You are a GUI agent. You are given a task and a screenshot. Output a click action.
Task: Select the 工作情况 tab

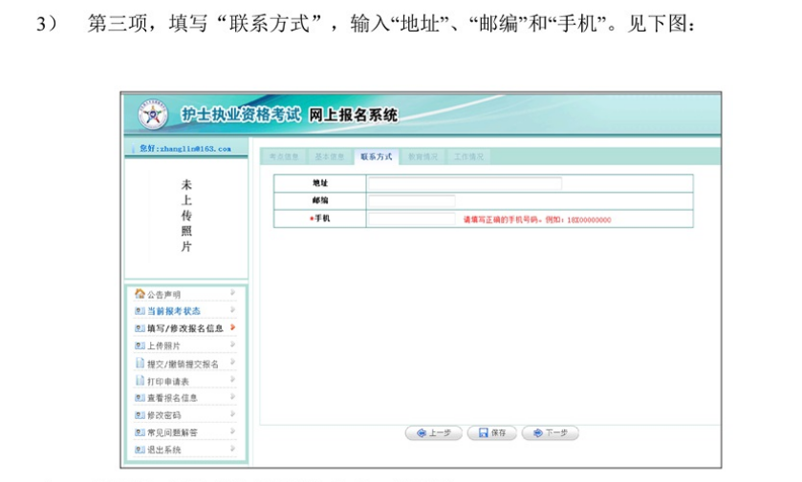coord(468,157)
